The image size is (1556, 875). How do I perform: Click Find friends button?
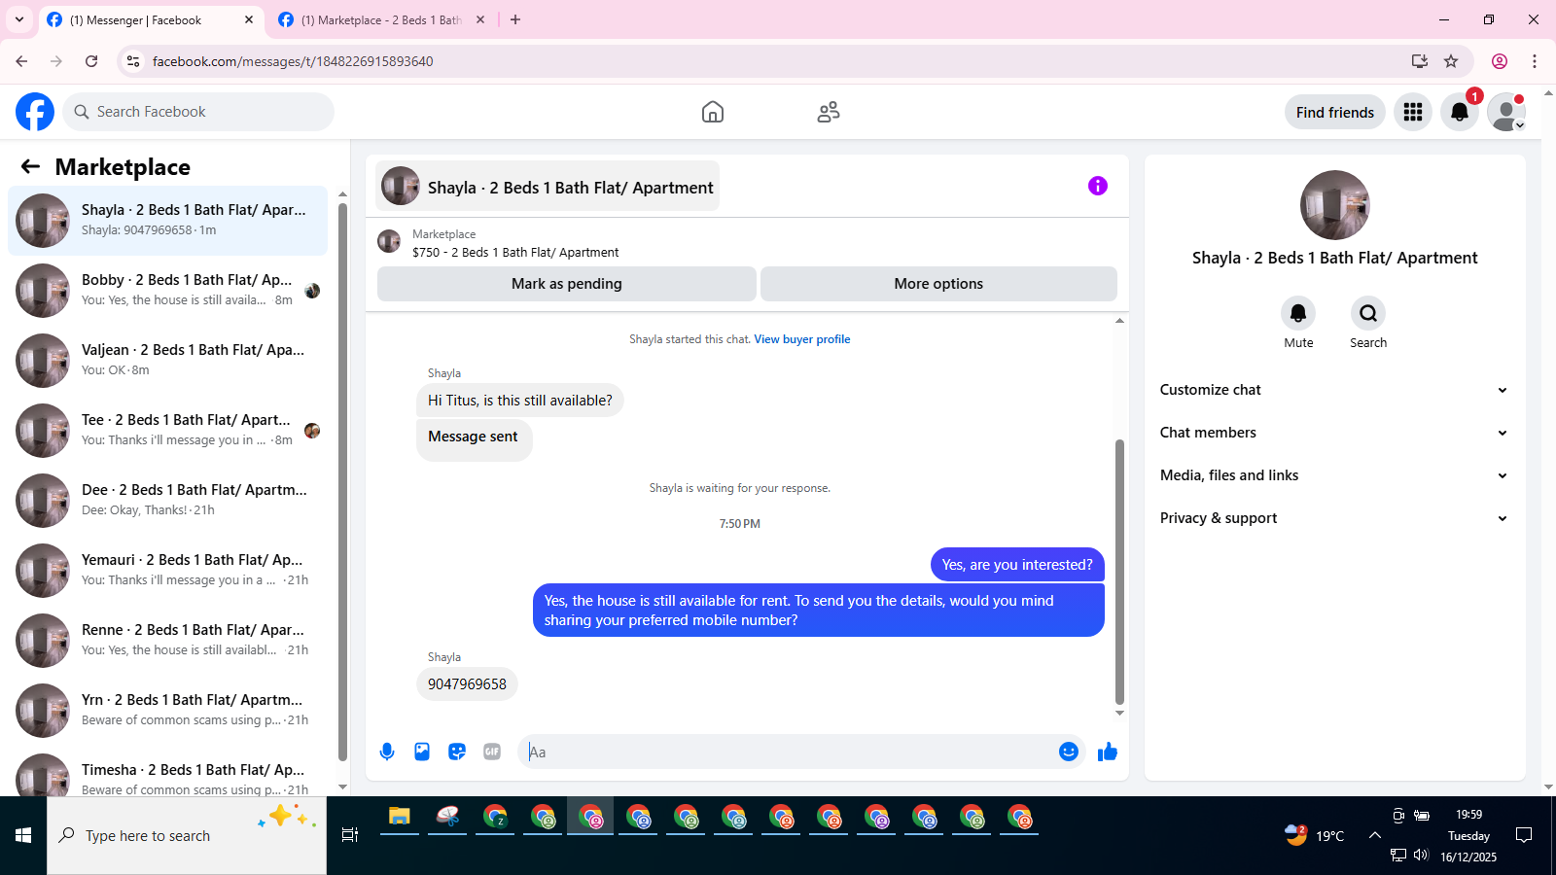(1335, 112)
